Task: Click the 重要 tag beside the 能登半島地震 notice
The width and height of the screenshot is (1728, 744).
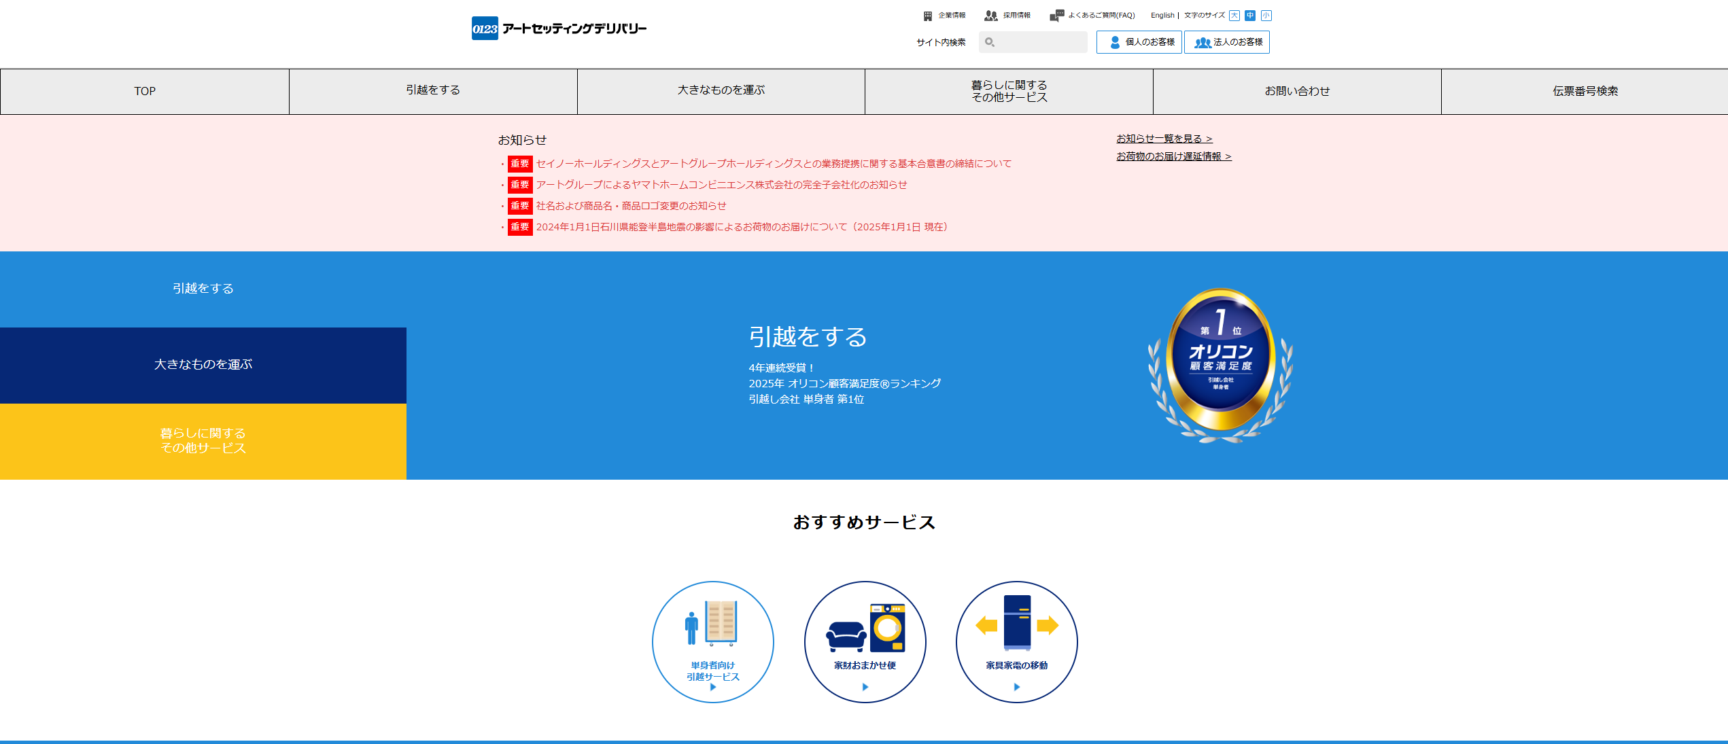Action: [520, 227]
